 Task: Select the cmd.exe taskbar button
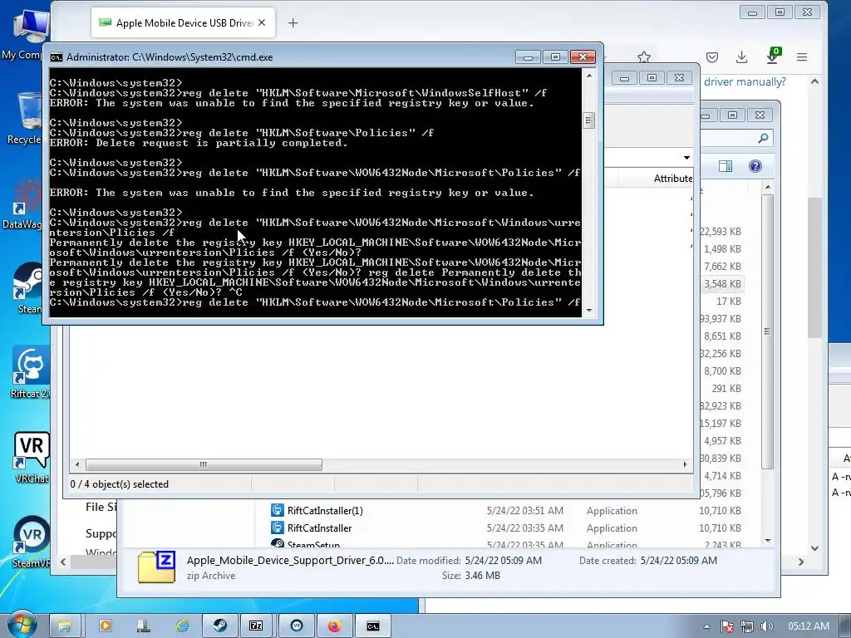[x=373, y=626]
